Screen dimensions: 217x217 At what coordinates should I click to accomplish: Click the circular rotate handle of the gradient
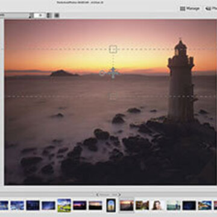pyautogui.click(x=102, y=73)
